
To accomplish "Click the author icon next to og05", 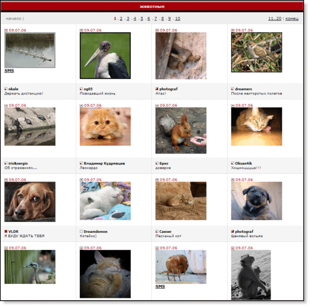I will tap(81, 89).
